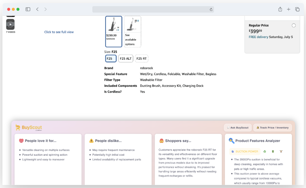Toggle the Safari sidebar icon
Viewport: 306px width, 188px height.
coord(28,9)
